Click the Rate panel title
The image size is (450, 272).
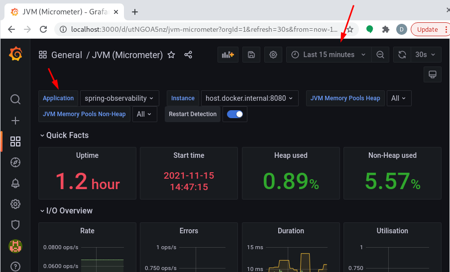(x=87, y=231)
